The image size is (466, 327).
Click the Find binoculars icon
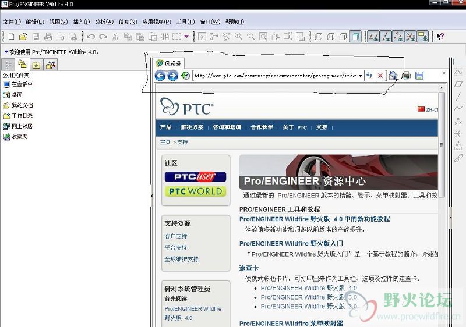pyautogui.click(x=165, y=37)
